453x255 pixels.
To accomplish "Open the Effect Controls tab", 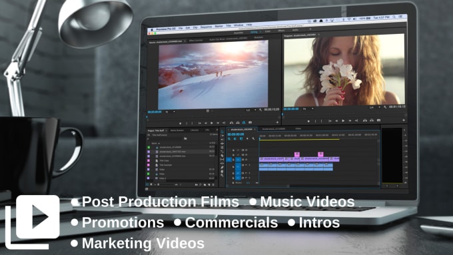I will pos(196,41).
